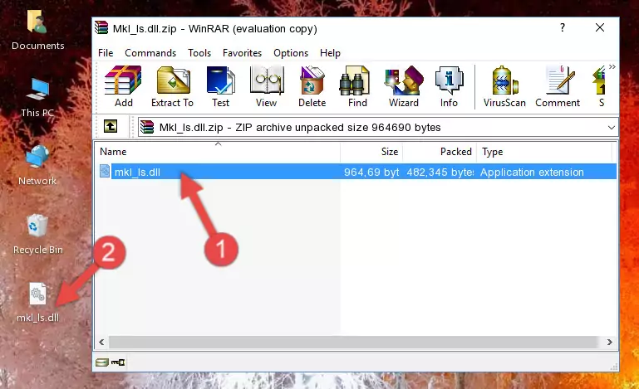Click right arrow of horizontal scrollbar

click(x=610, y=343)
